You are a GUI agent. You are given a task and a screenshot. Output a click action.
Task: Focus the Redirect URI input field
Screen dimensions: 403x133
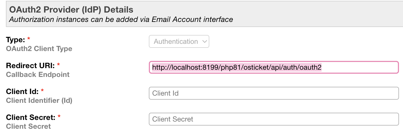(274, 67)
